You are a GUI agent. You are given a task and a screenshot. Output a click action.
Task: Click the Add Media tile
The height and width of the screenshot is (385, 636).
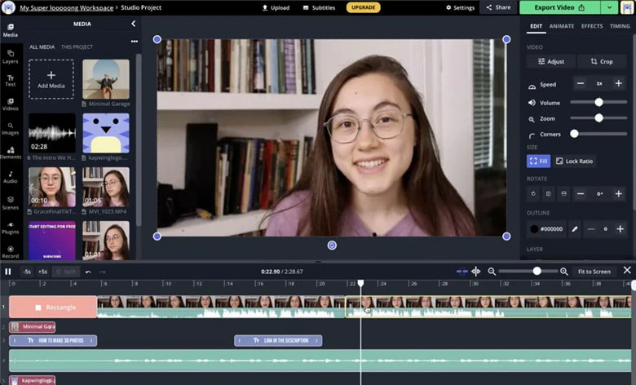(x=51, y=79)
